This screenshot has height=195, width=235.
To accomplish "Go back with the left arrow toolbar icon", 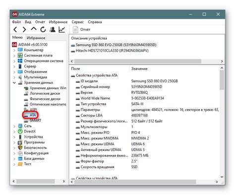I will (x=15, y=30).
